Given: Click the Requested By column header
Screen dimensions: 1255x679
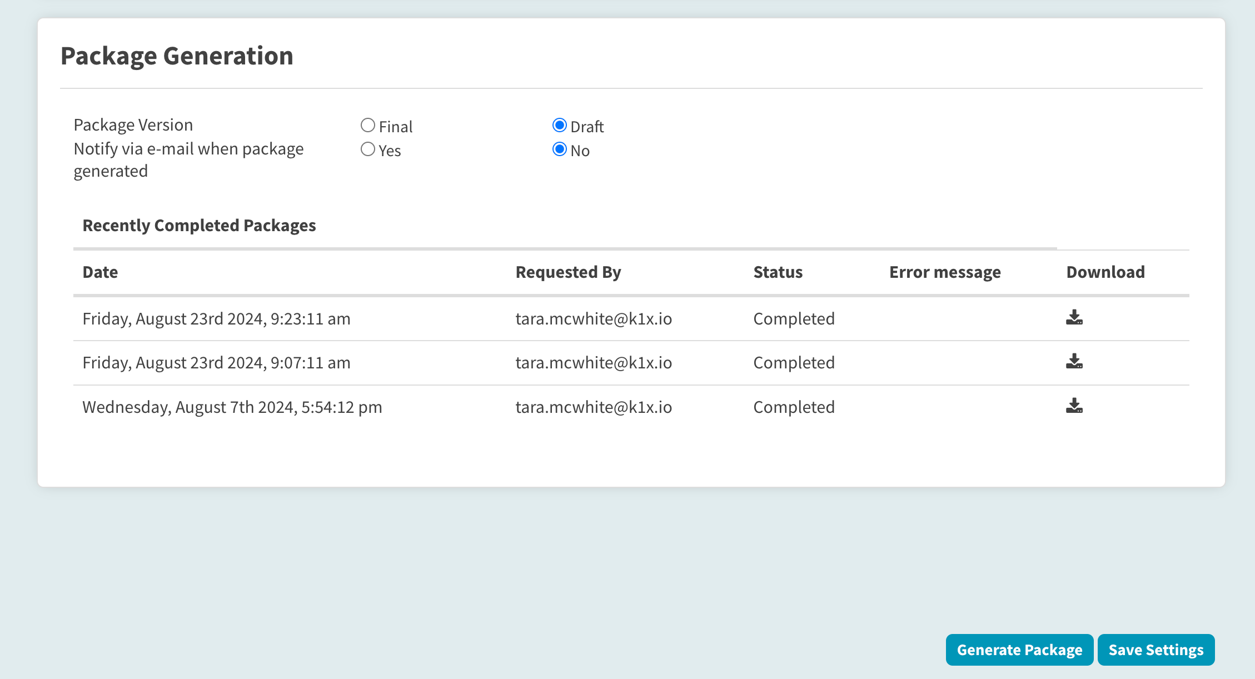Looking at the screenshot, I should tap(568, 272).
